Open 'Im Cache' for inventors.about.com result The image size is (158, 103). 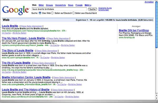pos(59,97)
